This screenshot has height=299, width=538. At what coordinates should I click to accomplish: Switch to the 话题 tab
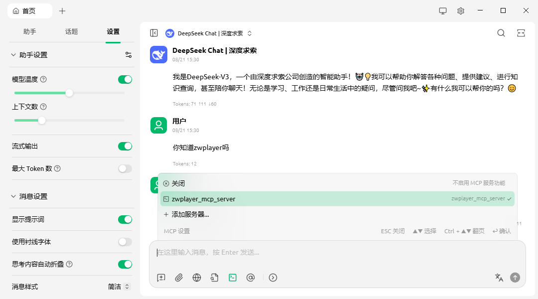tap(71, 31)
